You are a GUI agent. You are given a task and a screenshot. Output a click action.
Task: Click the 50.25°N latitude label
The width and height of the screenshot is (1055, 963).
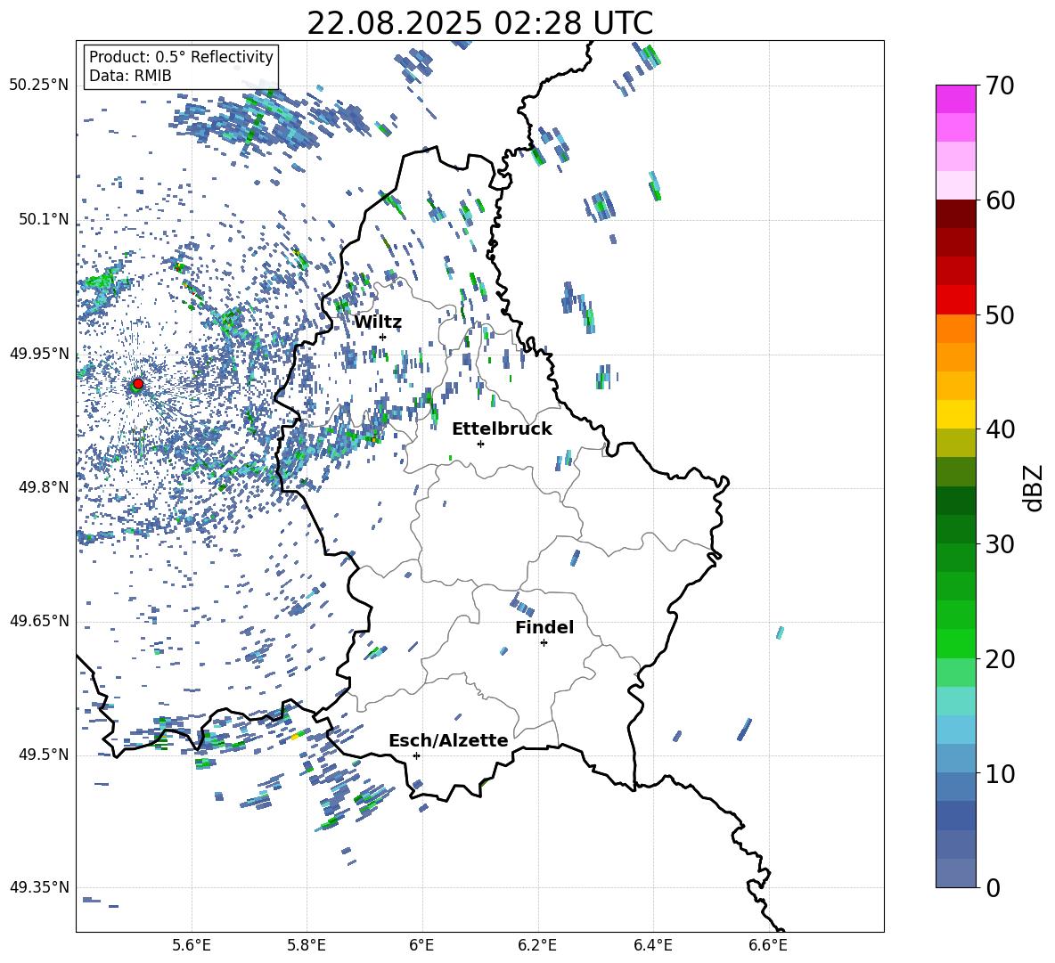(39, 86)
